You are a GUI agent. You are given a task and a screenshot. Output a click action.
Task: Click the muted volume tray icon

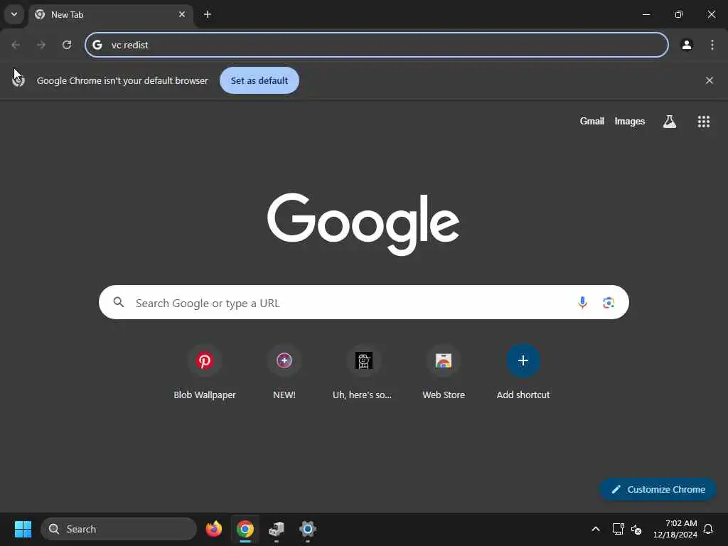point(636,529)
